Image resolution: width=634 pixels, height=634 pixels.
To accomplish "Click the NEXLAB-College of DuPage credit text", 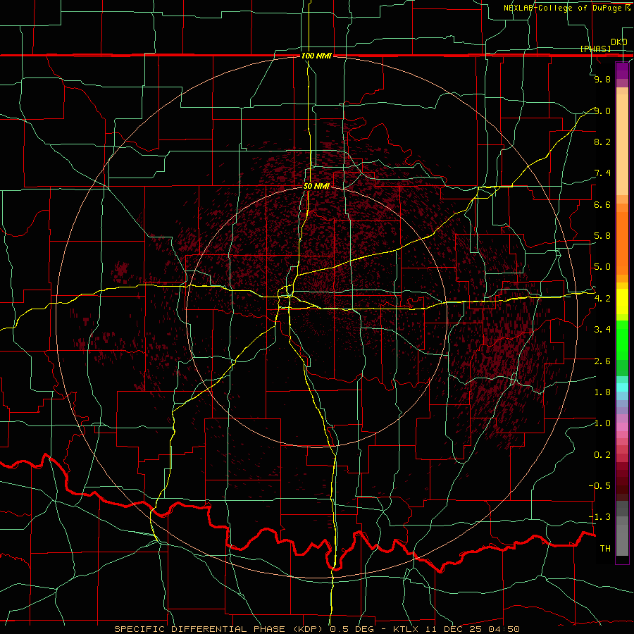I will tap(566, 8).
